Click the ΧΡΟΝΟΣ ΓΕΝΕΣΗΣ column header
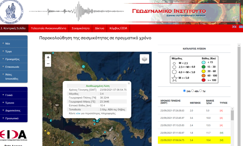The width and height of the screenshot is (243, 146). click(x=170, y=102)
